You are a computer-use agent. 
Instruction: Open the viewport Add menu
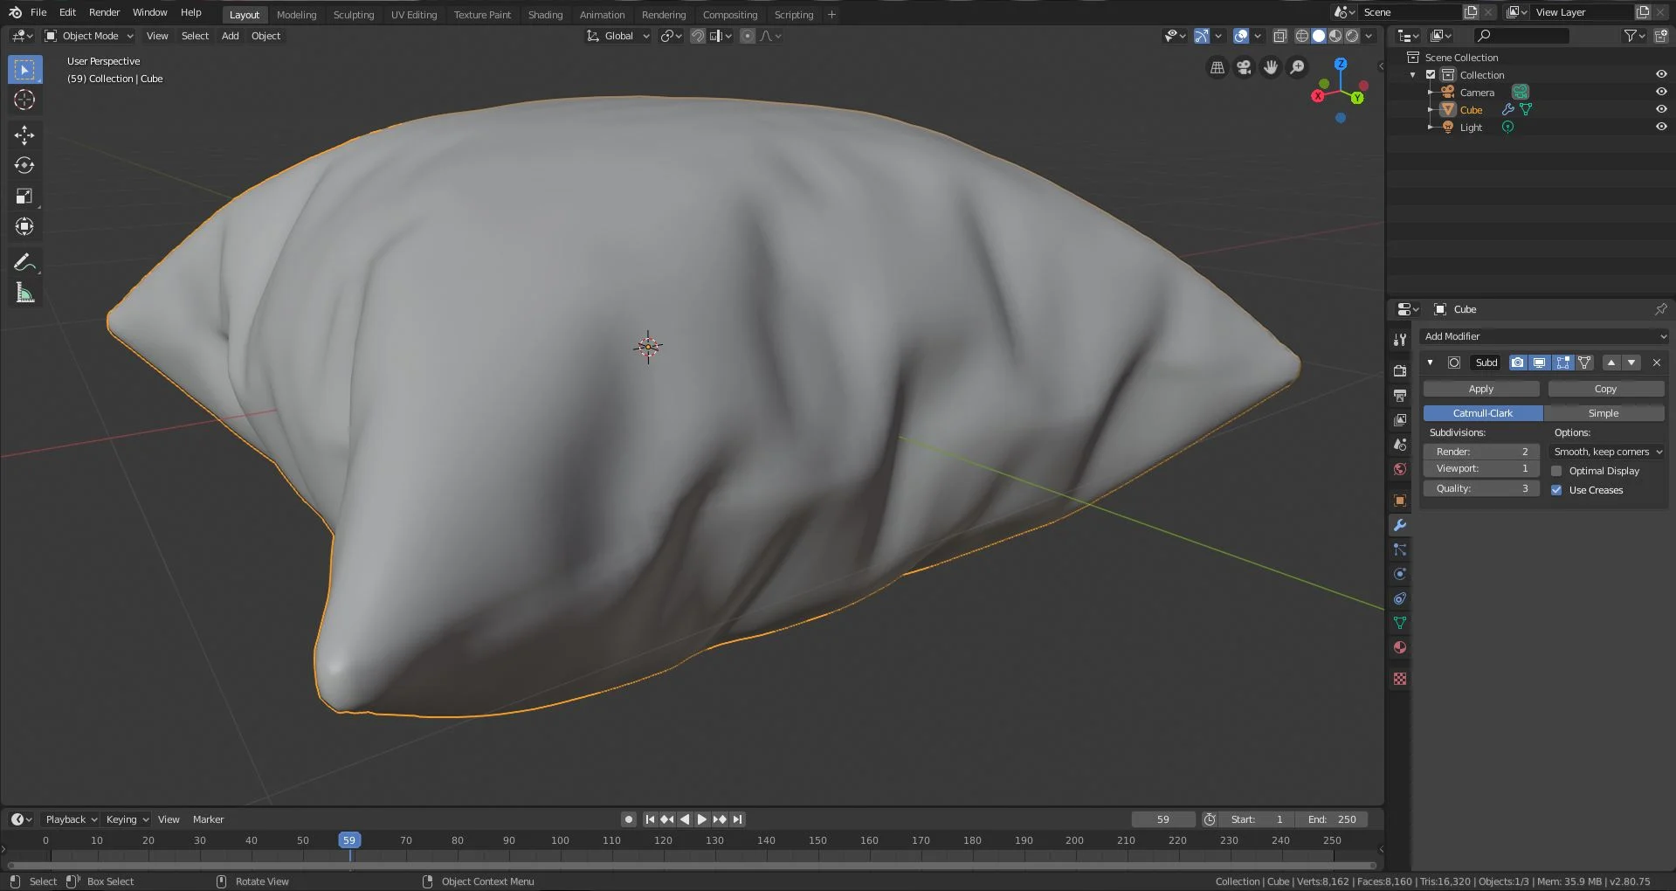tap(230, 36)
